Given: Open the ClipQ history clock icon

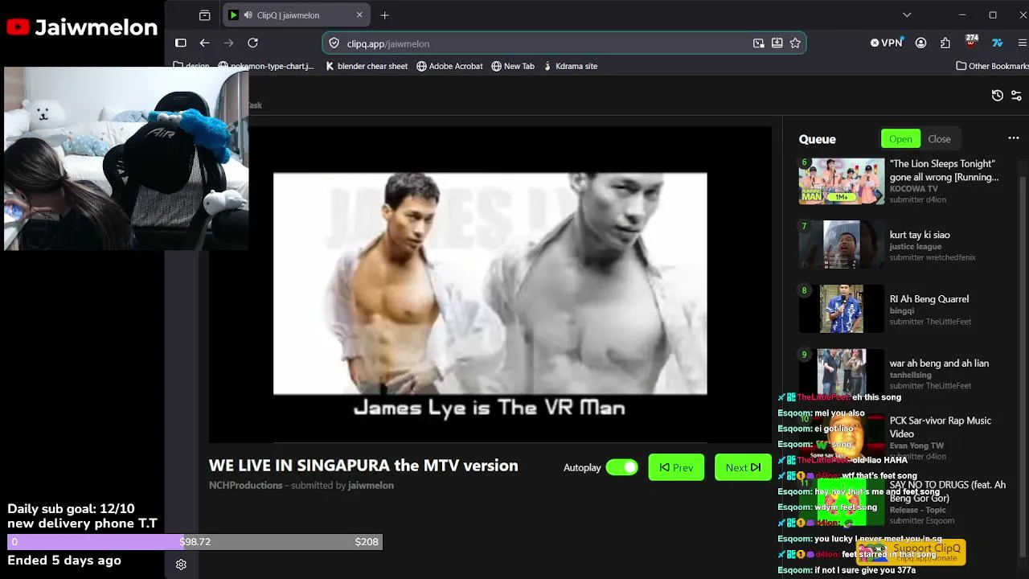Looking at the screenshot, I should coord(998,95).
